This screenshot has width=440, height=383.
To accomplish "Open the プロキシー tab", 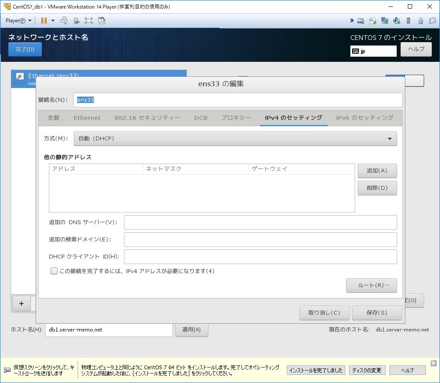I will 236,118.
